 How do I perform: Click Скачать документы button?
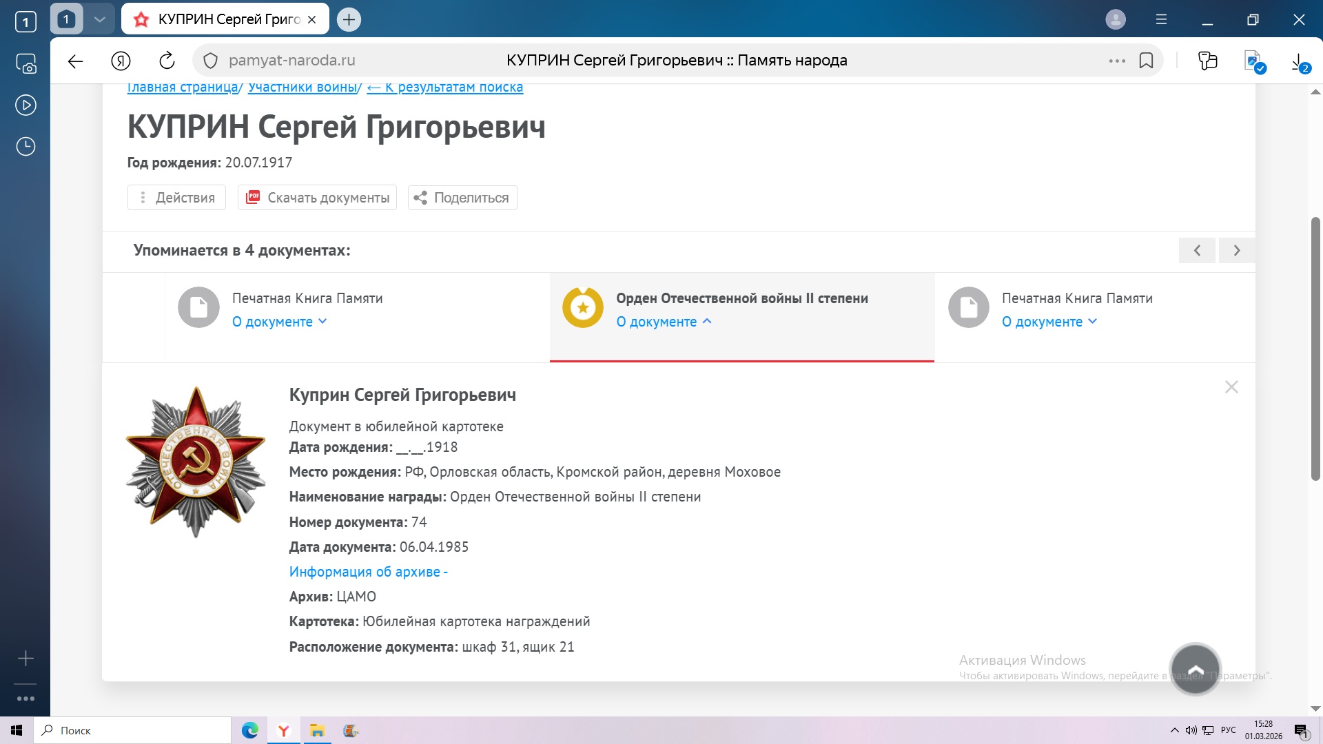[x=317, y=198]
